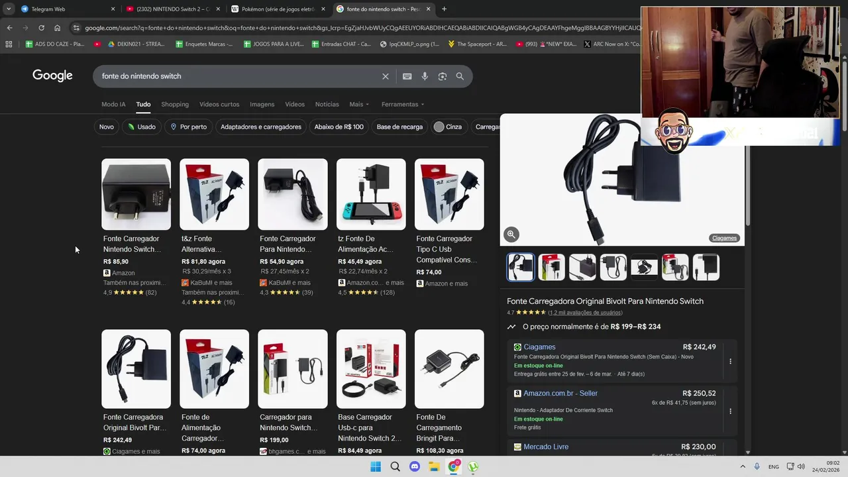Image resolution: width=848 pixels, height=477 pixels.
Task: Filter results by Usado
Action: pyautogui.click(x=142, y=127)
